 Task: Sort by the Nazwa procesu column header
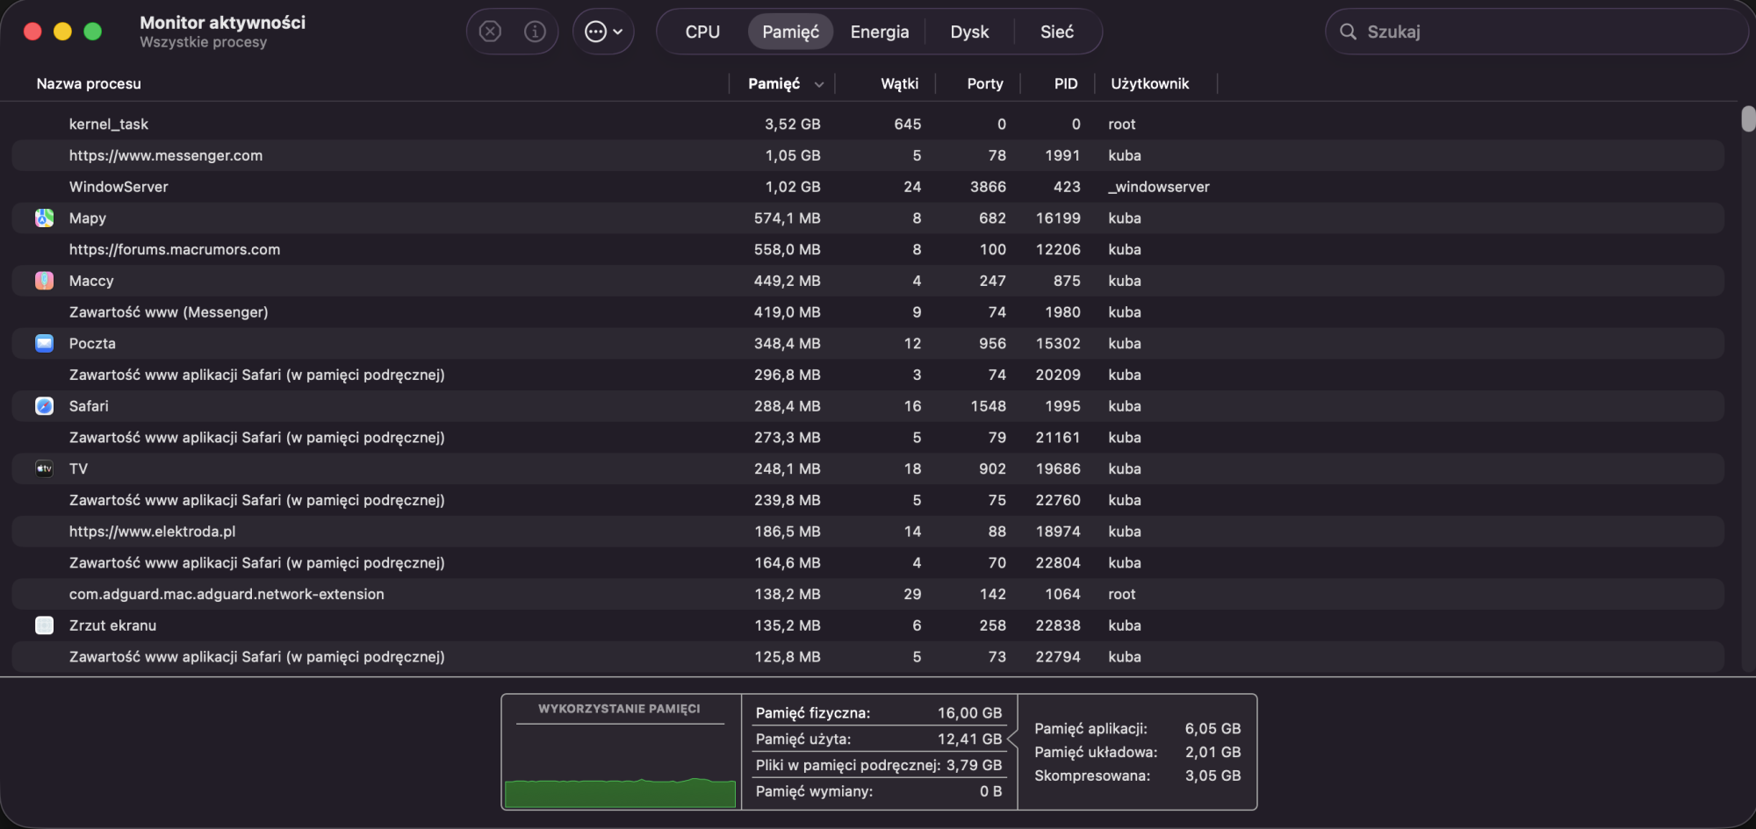(x=89, y=83)
